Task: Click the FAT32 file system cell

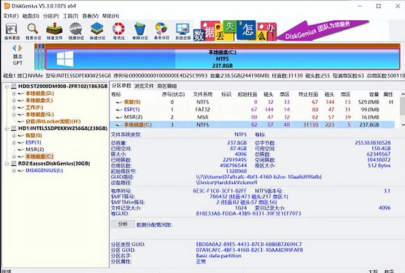Action: click(x=202, y=110)
